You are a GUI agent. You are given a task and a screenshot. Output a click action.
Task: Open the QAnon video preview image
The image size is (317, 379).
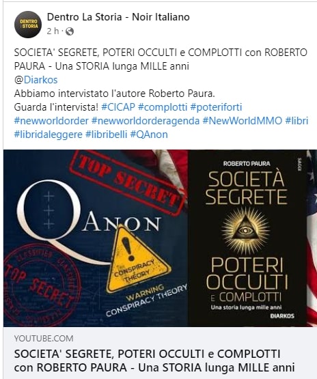pyautogui.click(x=160, y=238)
